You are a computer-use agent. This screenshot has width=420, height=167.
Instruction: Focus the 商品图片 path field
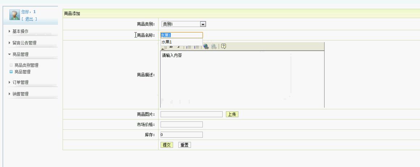coord(192,114)
